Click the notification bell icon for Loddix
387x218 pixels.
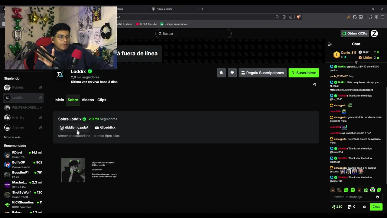coord(221,73)
